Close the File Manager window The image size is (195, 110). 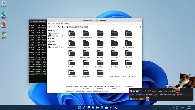[140, 20]
